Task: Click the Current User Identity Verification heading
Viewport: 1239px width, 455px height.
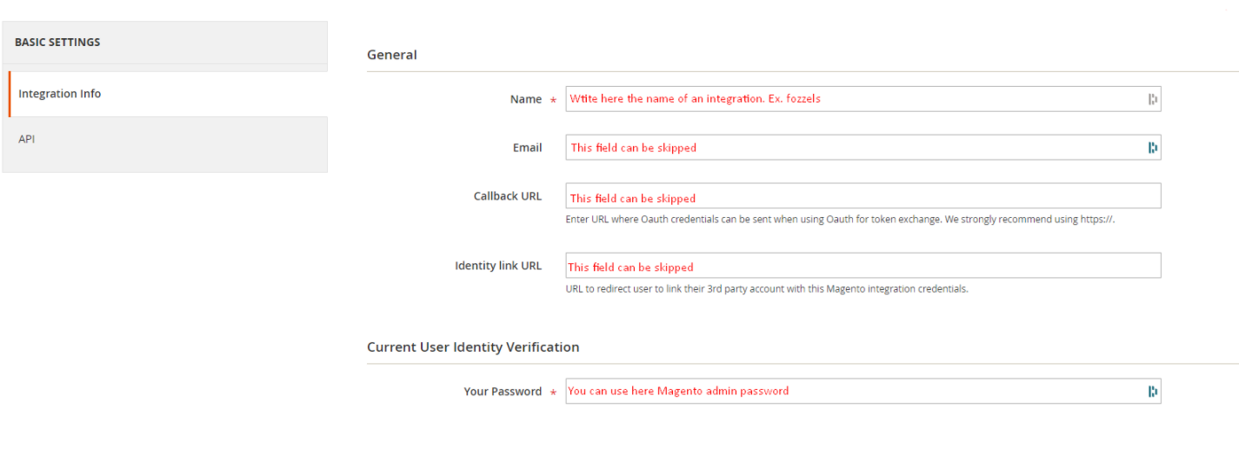Action: click(473, 347)
